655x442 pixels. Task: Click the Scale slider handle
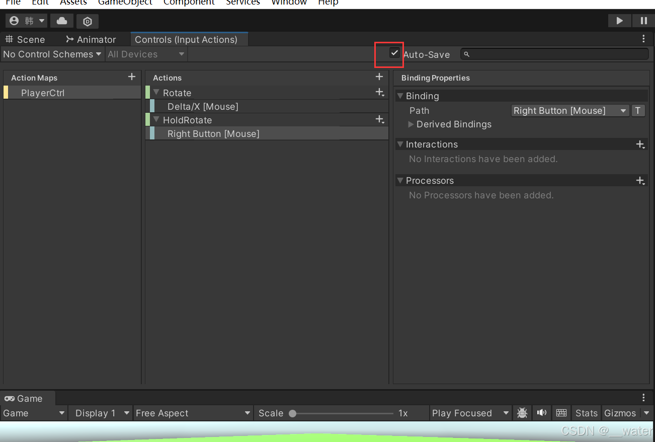point(292,413)
